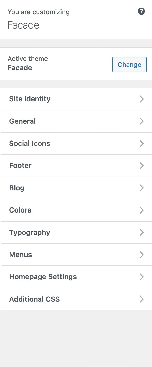
Task: Expand Colors with its chevron arrow
Action: click(x=142, y=210)
